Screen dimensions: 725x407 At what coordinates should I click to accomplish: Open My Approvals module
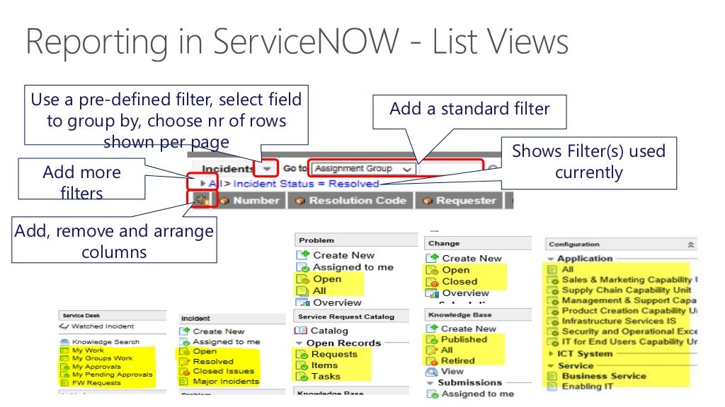[x=96, y=367]
